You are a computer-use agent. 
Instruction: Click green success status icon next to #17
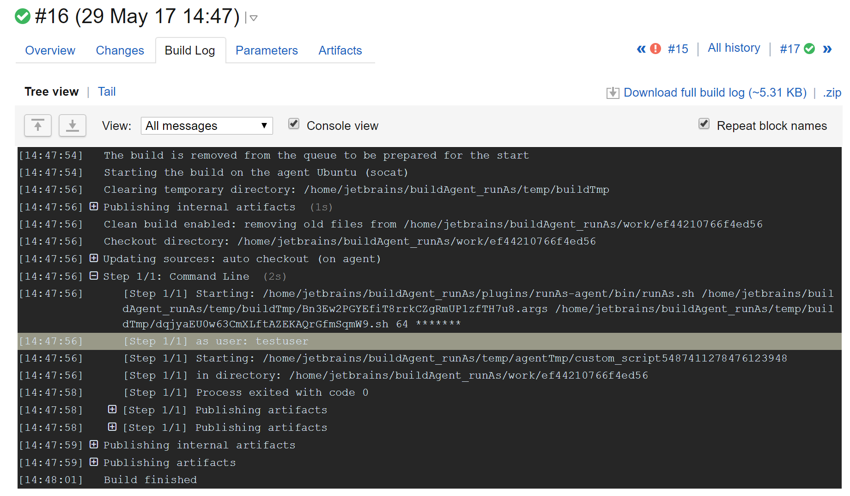(809, 49)
